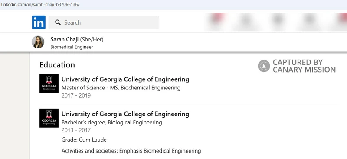
Task: Click the Canary Mission bird watermark icon
Action: click(264, 66)
